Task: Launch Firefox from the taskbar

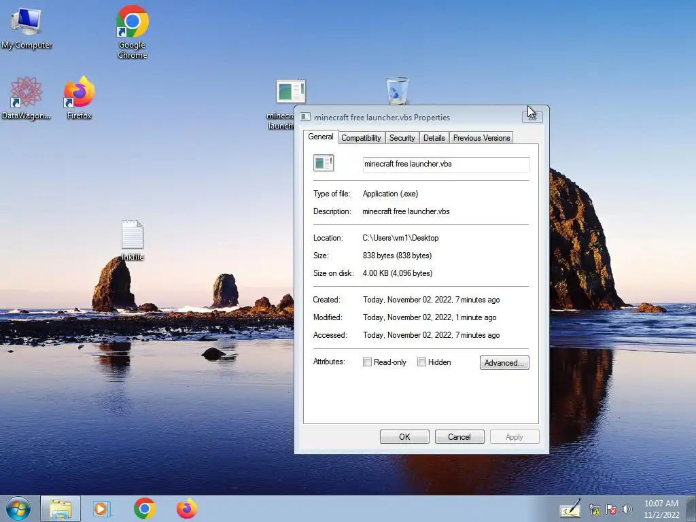Action: click(187, 508)
